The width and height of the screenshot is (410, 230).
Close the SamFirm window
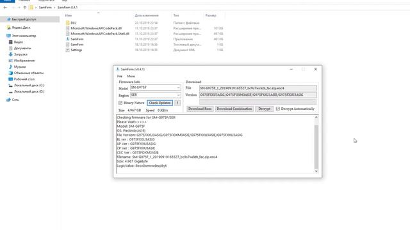[x=316, y=70]
